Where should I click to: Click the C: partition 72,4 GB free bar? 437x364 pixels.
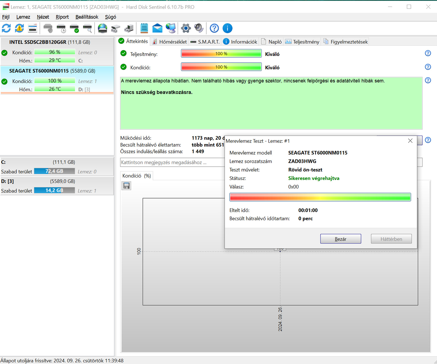54,171
